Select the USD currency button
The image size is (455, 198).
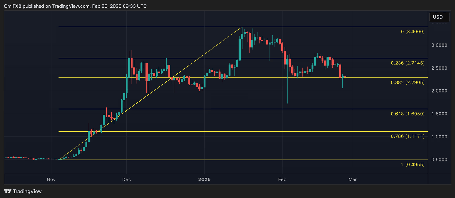click(439, 17)
